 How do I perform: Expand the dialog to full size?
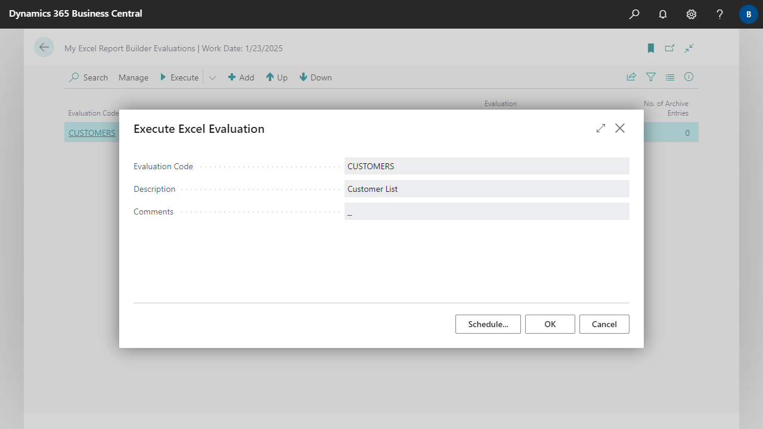point(601,128)
